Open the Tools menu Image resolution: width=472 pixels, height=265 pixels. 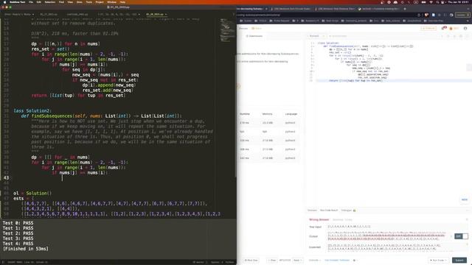pos(89,2)
